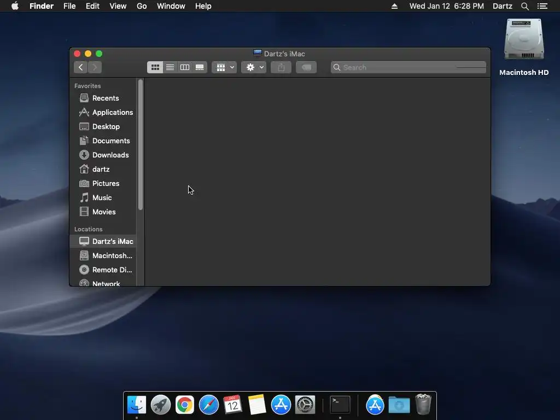Go back with the left chevron button

pyautogui.click(x=81, y=67)
